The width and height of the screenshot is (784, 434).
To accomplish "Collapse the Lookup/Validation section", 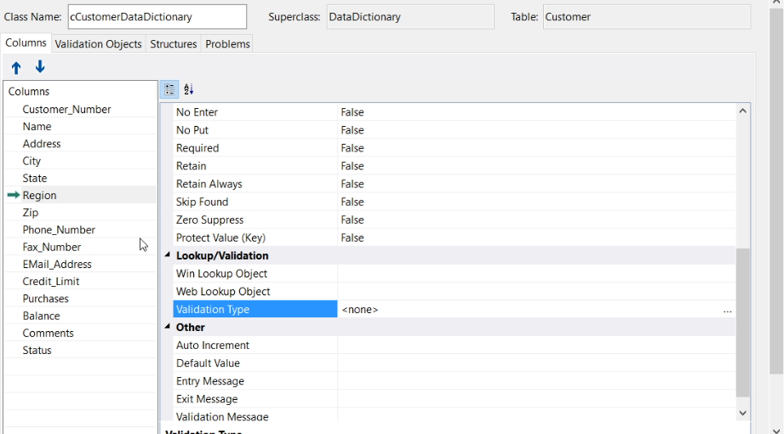I will coord(168,255).
